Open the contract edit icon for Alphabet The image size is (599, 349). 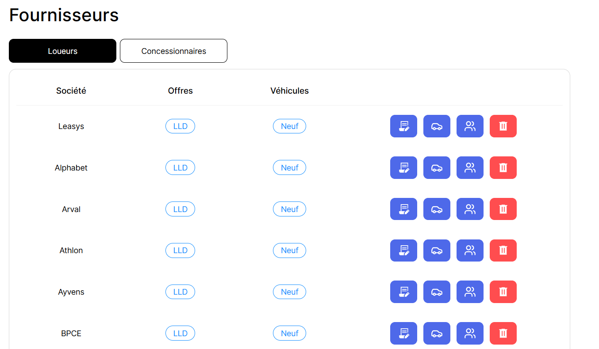[x=403, y=168]
